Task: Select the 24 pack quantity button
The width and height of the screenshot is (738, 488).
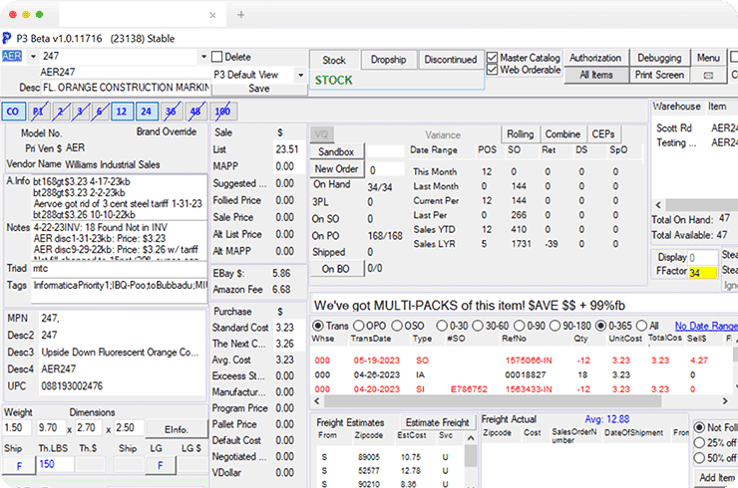Action: pyautogui.click(x=146, y=112)
